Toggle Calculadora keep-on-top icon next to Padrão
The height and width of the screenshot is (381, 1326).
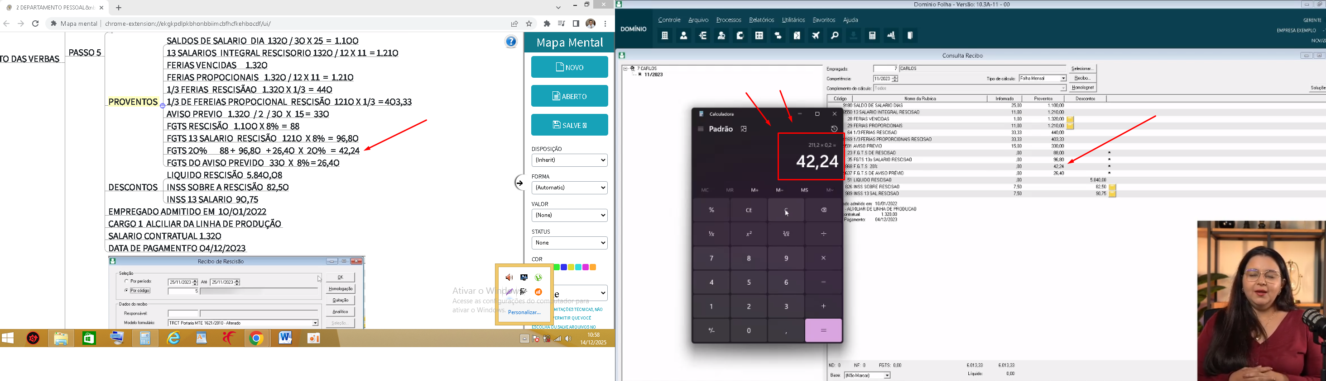pos(744,129)
